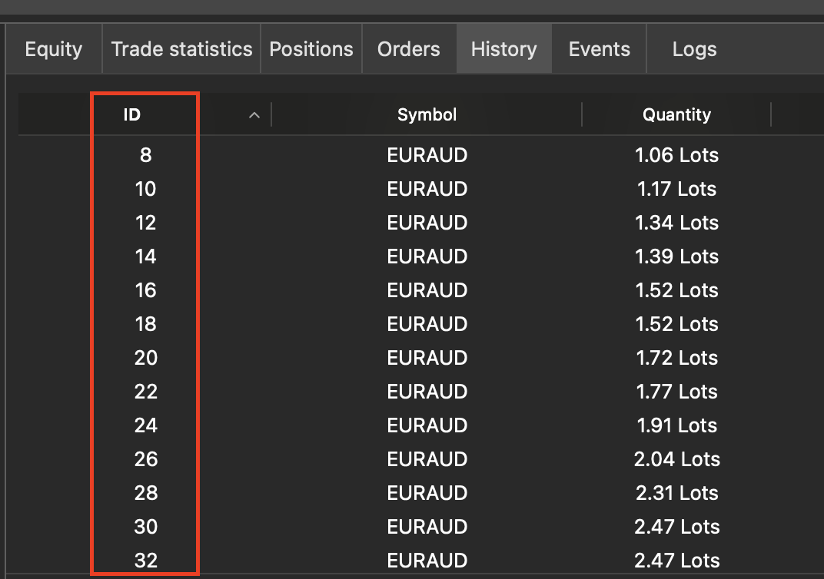The image size is (824, 579).
Task: Click the 1.34 Lots quantity cell
Action: pyautogui.click(x=676, y=223)
